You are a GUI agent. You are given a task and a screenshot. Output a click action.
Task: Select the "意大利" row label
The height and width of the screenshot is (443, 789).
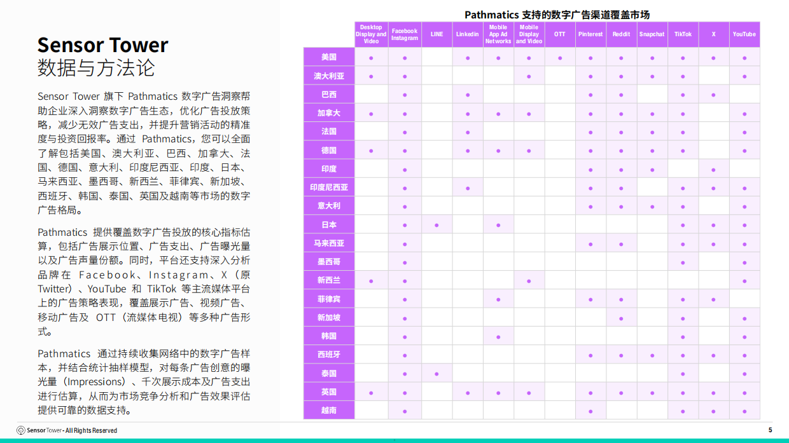click(x=329, y=206)
